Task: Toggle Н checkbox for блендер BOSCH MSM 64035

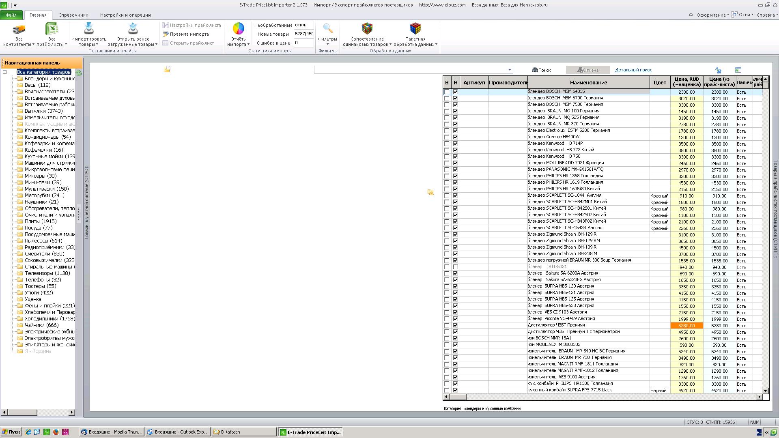Action: 455,92
